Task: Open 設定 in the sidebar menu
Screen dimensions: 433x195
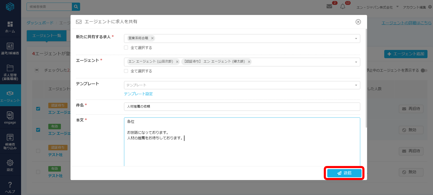Action: click(x=10, y=165)
